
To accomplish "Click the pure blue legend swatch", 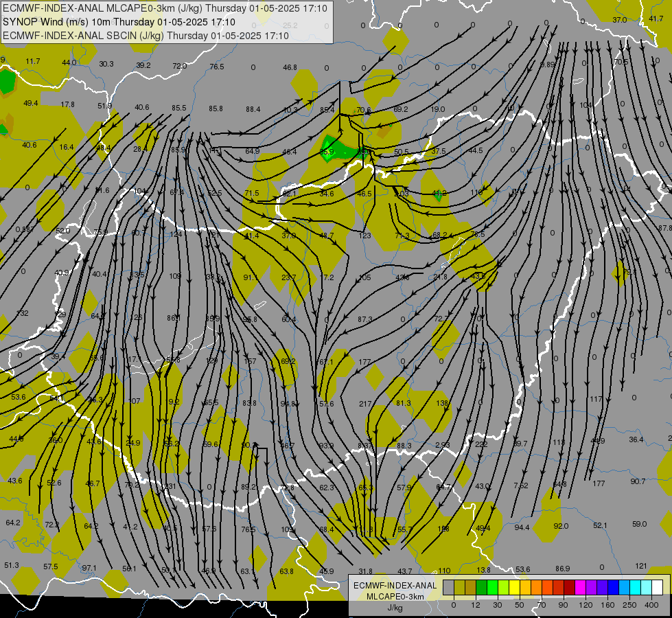I will tap(614, 587).
